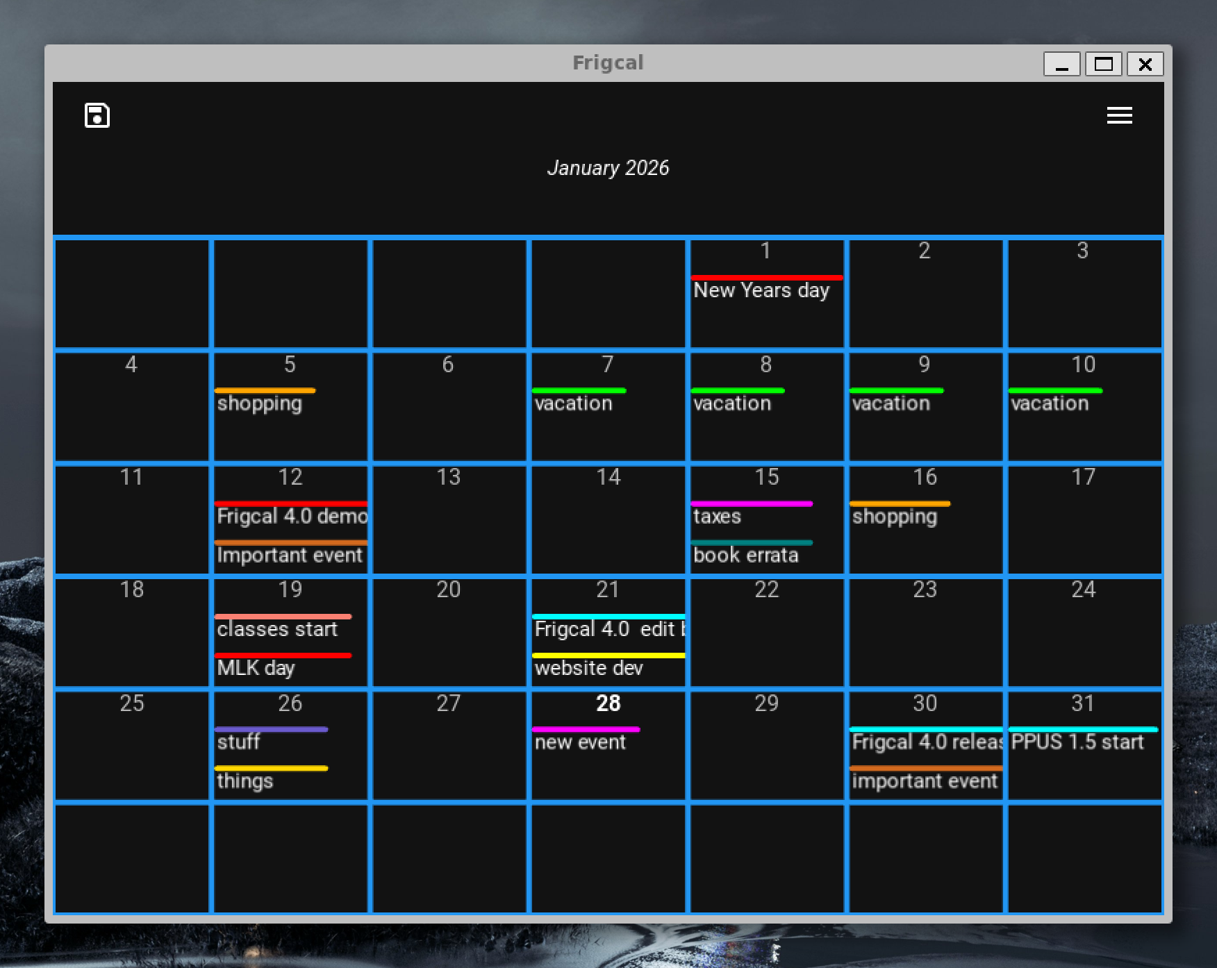Maximize the Frigcal window
This screenshot has height=968, width=1217.
click(x=1104, y=65)
